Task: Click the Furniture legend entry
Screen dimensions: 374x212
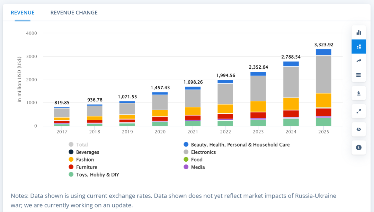Action: [x=87, y=167]
